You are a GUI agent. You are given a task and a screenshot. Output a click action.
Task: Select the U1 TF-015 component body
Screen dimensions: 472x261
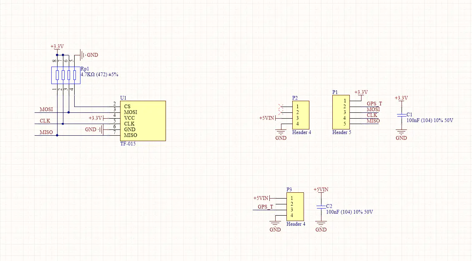click(x=143, y=121)
